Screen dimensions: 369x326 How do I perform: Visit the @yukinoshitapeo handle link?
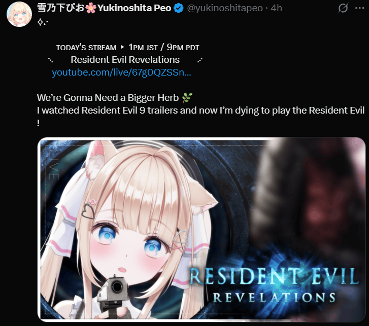(x=225, y=8)
